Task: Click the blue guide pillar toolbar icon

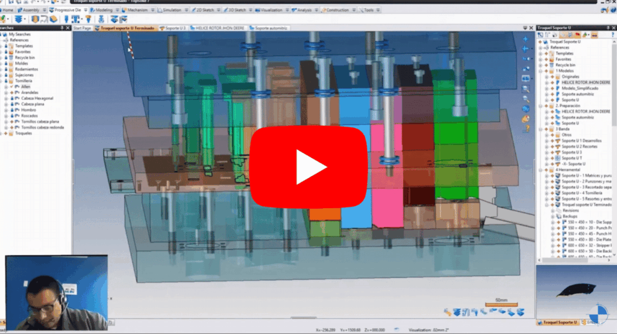Action: pyautogui.click(x=101, y=19)
